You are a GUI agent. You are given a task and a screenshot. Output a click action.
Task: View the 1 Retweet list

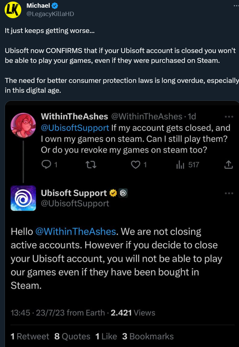point(30,336)
